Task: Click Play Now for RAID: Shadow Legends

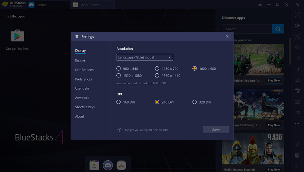Action: pyautogui.click(x=274, y=169)
